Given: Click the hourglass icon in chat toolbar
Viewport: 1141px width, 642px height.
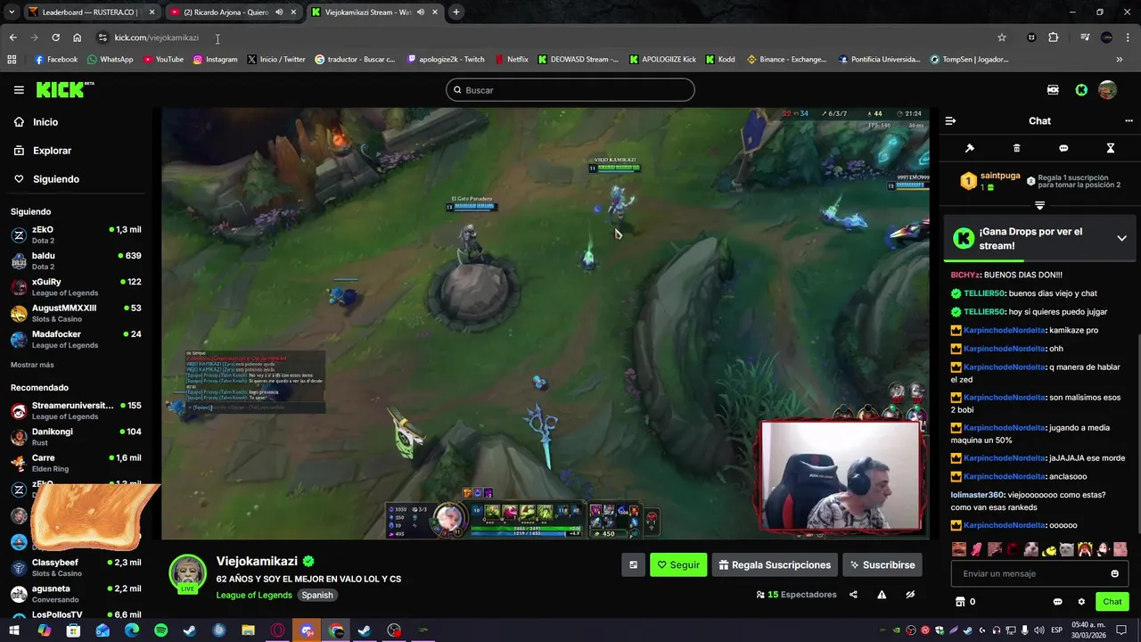Looking at the screenshot, I should coord(1111,148).
